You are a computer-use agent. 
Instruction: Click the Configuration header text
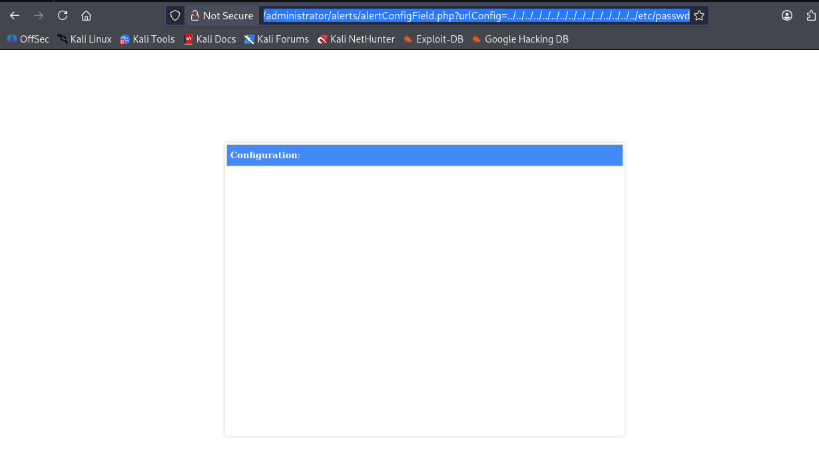coord(264,155)
